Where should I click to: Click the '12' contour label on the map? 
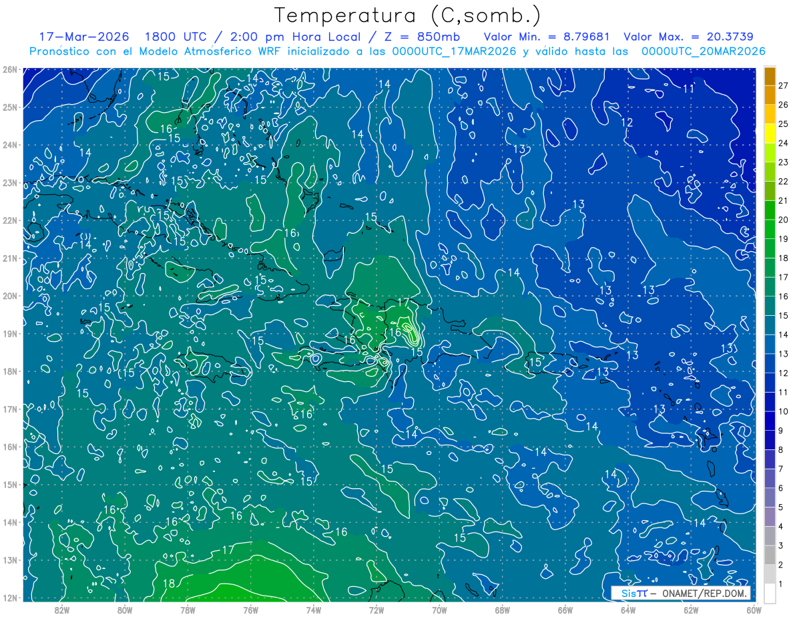[x=627, y=122]
